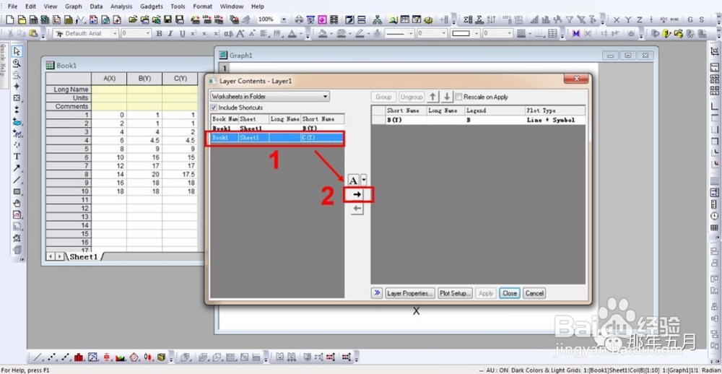The height and width of the screenshot is (374, 722).
Task: Open the Gadgets menu
Action: pyautogui.click(x=152, y=6)
